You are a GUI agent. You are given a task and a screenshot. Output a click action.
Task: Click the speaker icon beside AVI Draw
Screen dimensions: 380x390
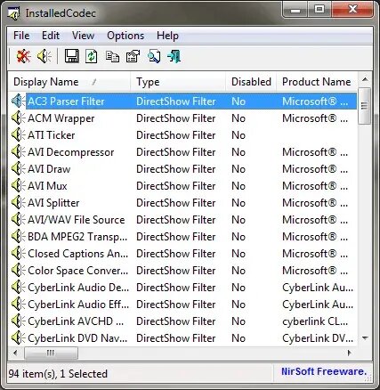pyautogui.click(x=19, y=169)
